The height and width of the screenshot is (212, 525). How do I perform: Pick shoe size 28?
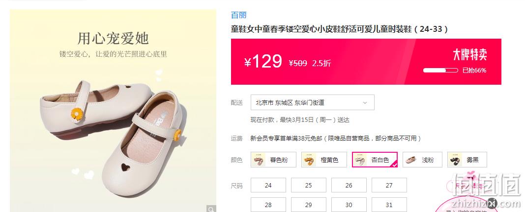click(268, 205)
